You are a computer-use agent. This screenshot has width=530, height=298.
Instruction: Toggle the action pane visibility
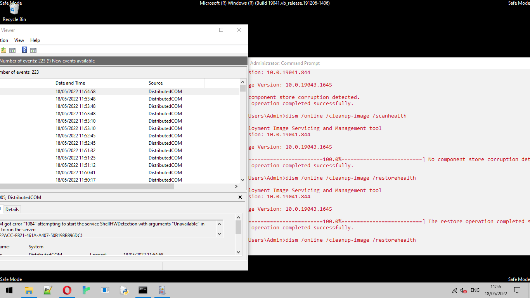click(x=33, y=50)
